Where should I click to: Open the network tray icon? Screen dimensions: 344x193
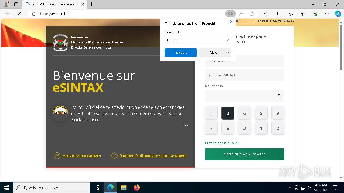click(303, 188)
